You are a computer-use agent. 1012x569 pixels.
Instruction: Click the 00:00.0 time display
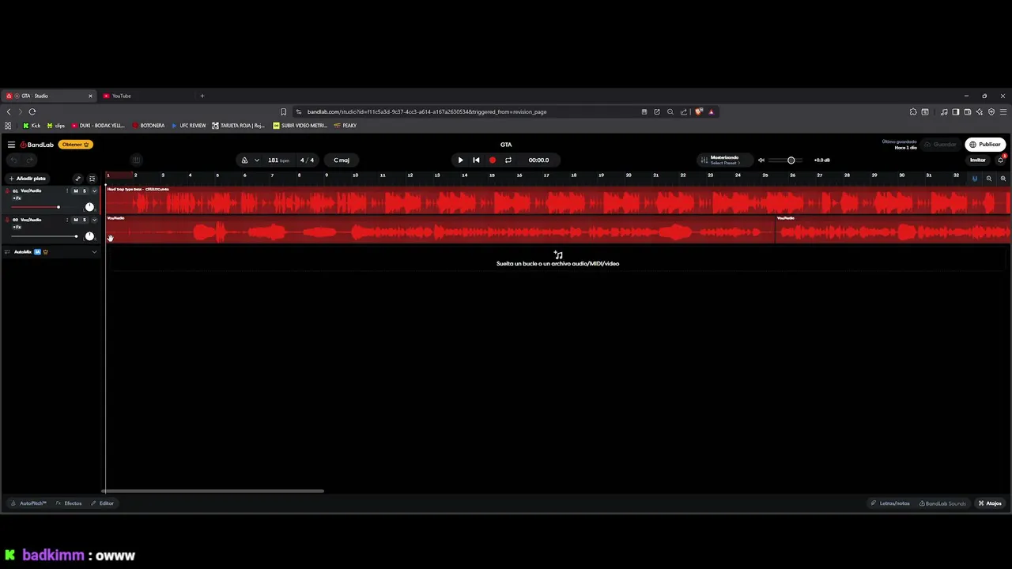(538, 160)
